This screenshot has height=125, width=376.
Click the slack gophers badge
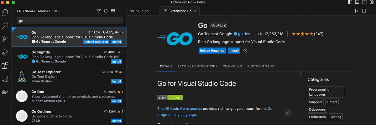point(170,97)
